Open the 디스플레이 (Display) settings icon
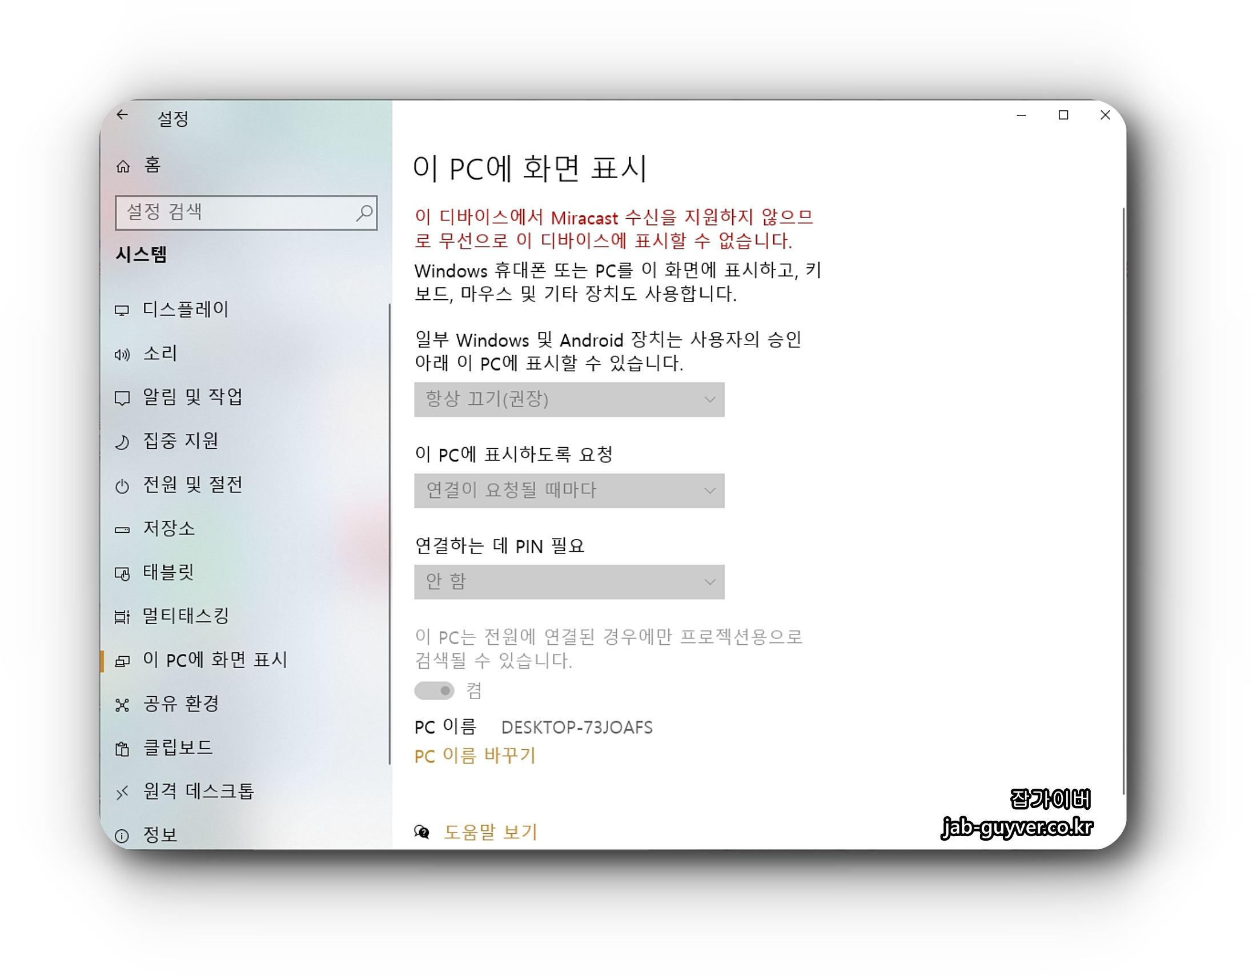This screenshot has width=1253, height=976. [123, 310]
